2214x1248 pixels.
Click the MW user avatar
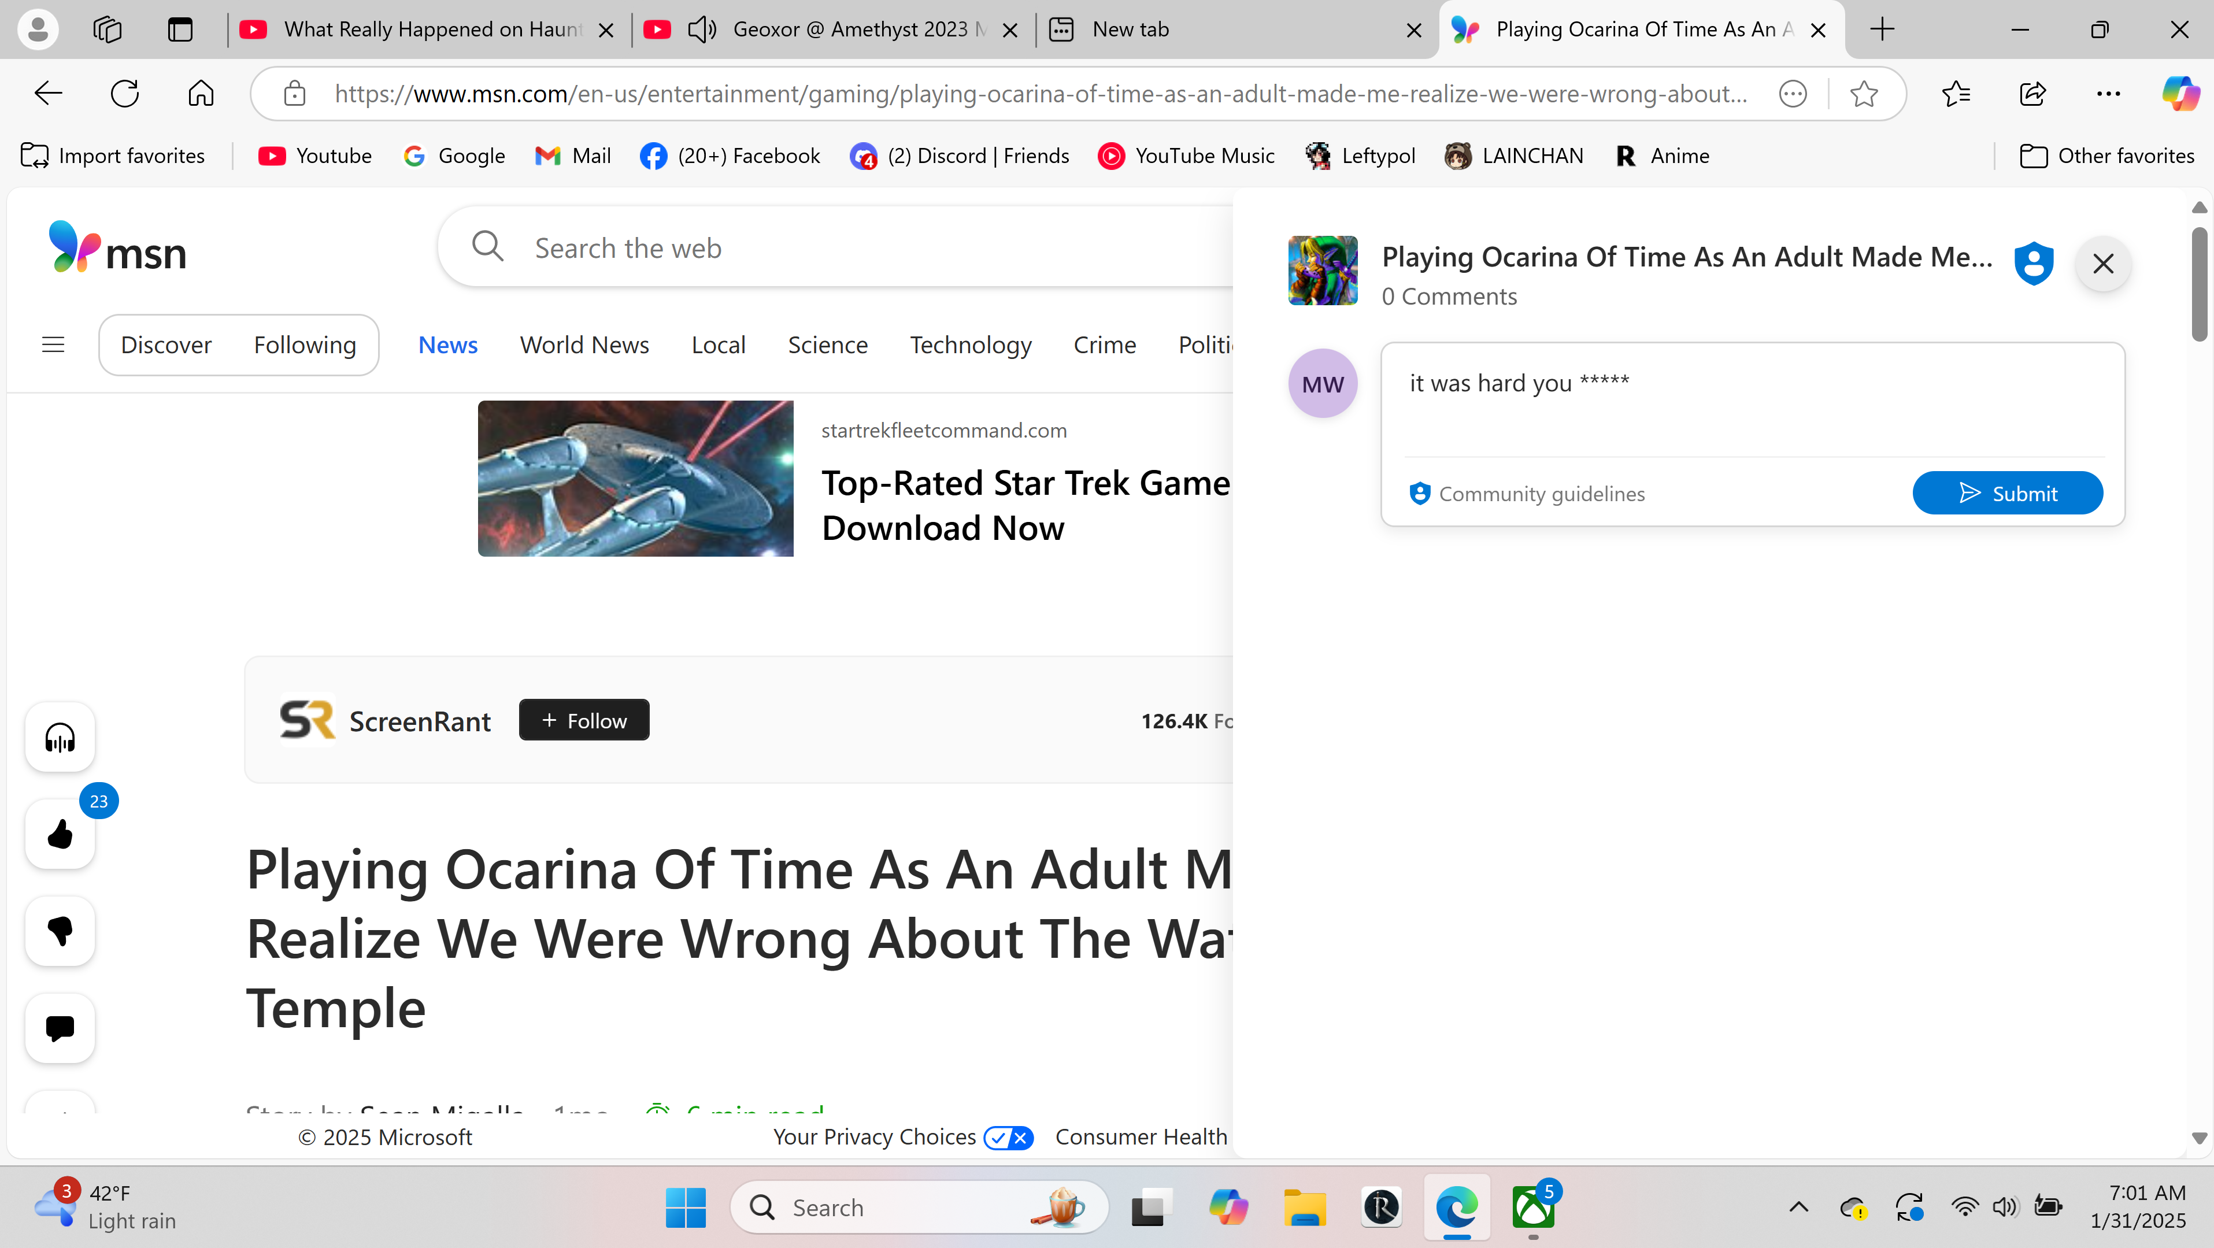coord(1322,383)
